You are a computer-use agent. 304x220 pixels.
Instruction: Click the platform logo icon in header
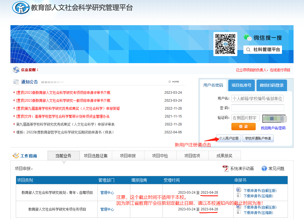click(21, 8)
